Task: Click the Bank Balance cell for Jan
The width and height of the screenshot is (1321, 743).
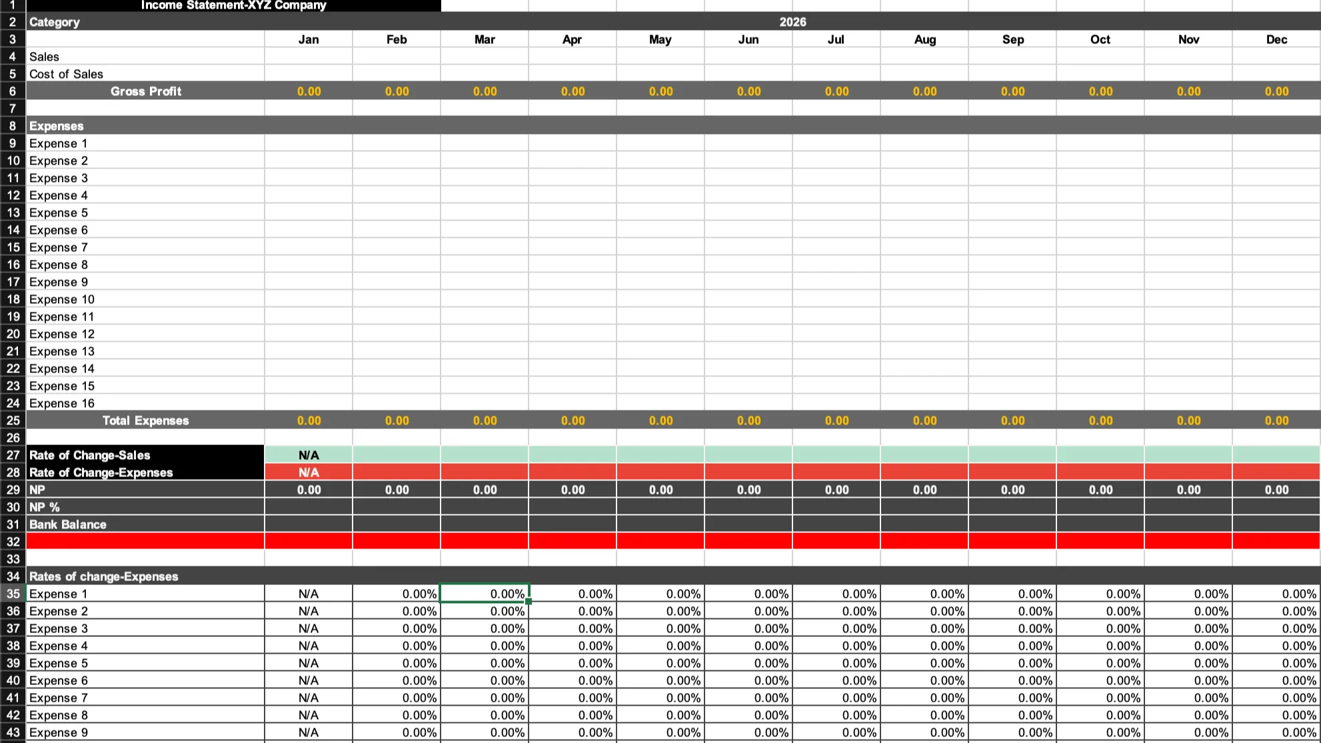Action: click(x=308, y=524)
